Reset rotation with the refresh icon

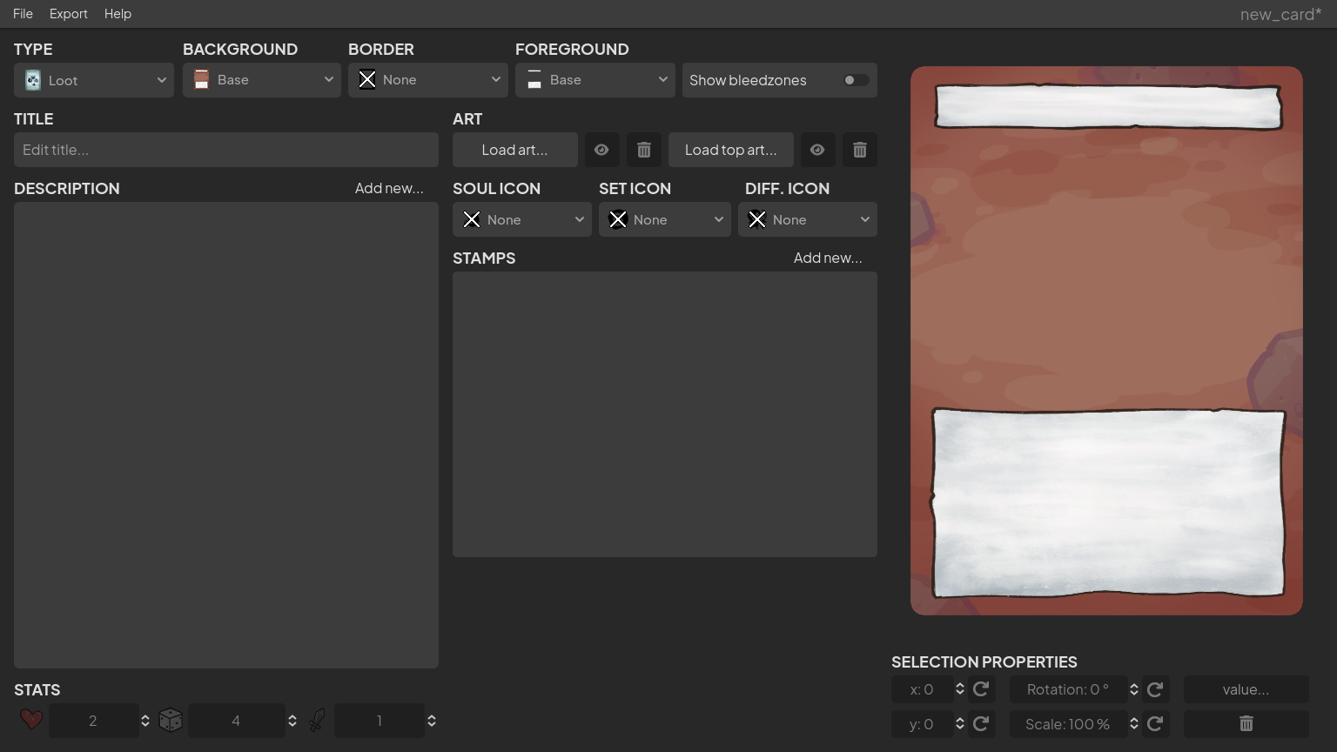click(1155, 689)
